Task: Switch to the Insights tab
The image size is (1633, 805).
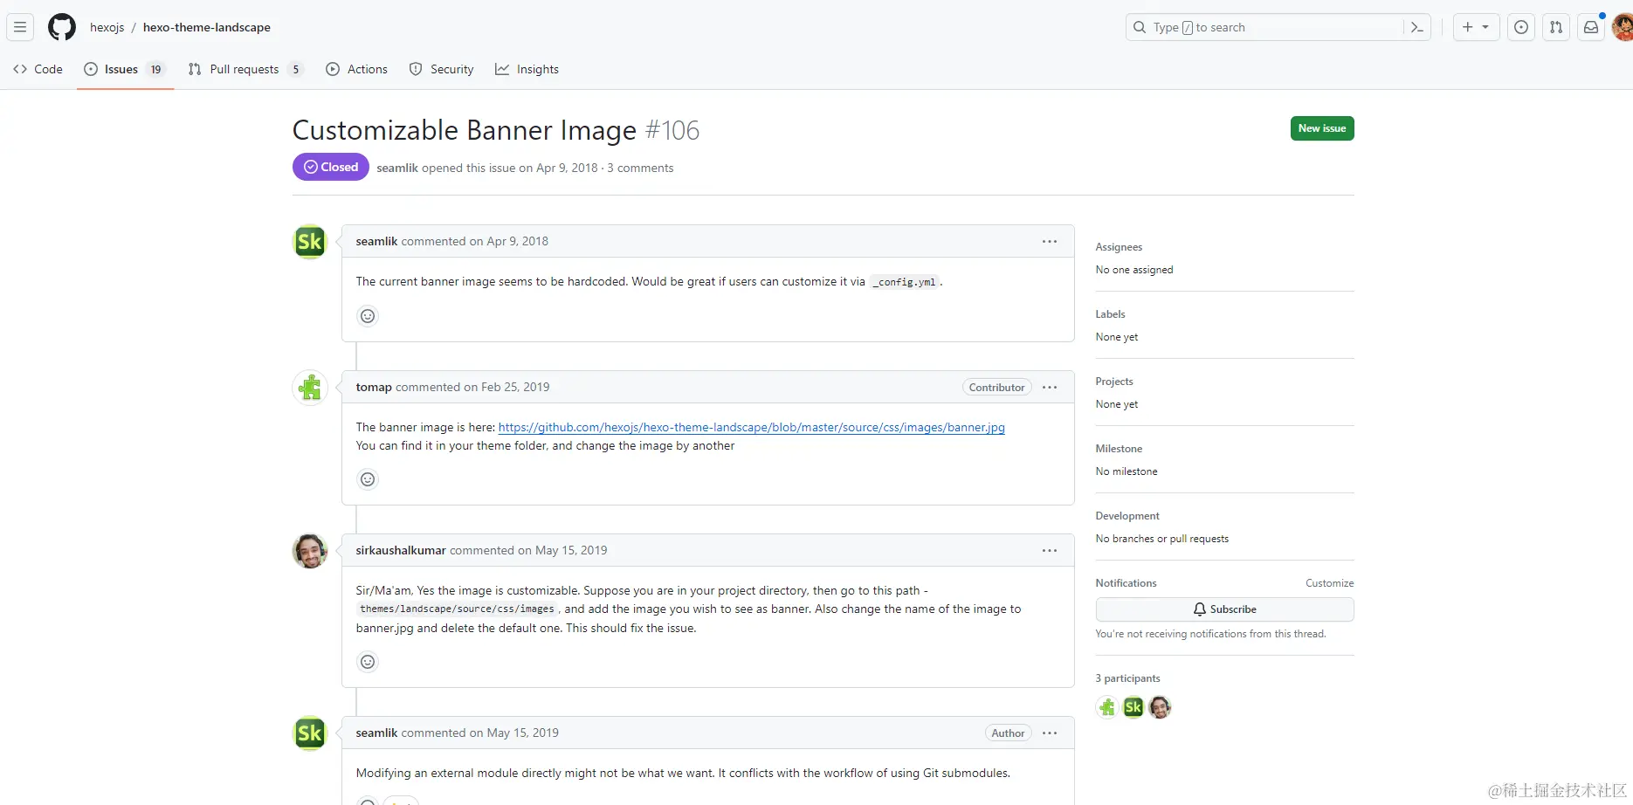Action: [527, 69]
